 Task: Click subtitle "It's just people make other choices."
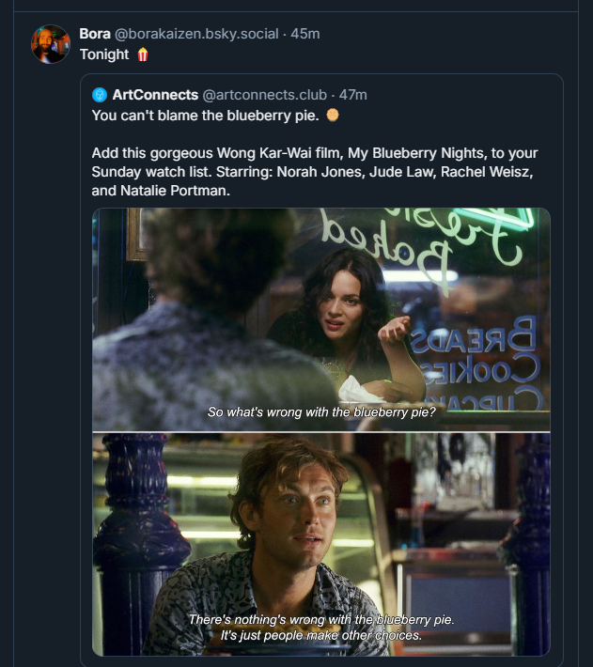321,636
